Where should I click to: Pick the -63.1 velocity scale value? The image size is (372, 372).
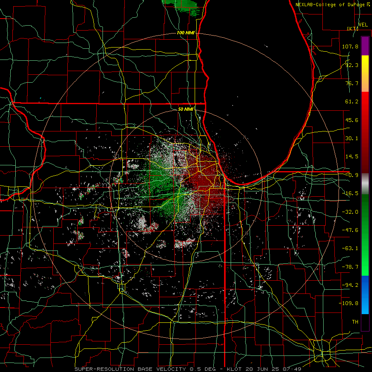point(350,248)
